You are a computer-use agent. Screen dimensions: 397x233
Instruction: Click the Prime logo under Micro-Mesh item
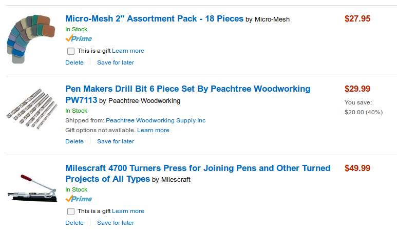click(79, 39)
